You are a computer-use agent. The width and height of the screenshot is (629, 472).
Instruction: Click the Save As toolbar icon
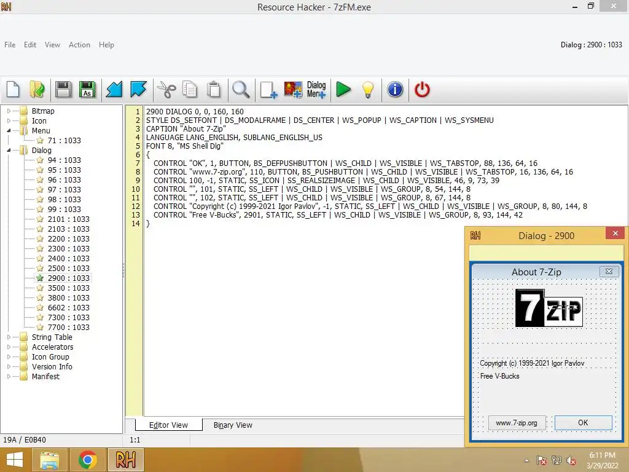pyautogui.click(x=87, y=89)
